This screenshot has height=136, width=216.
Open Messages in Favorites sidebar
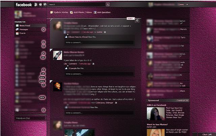point(24,29)
